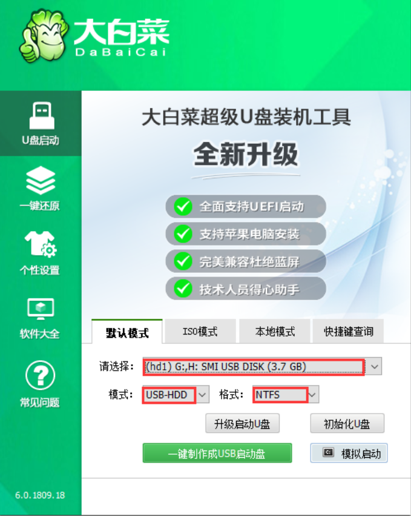Image resolution: width=411 pixels, height=516 pixels.
Task: Click the 升级启动U盘 button
Action: [243, 423]
